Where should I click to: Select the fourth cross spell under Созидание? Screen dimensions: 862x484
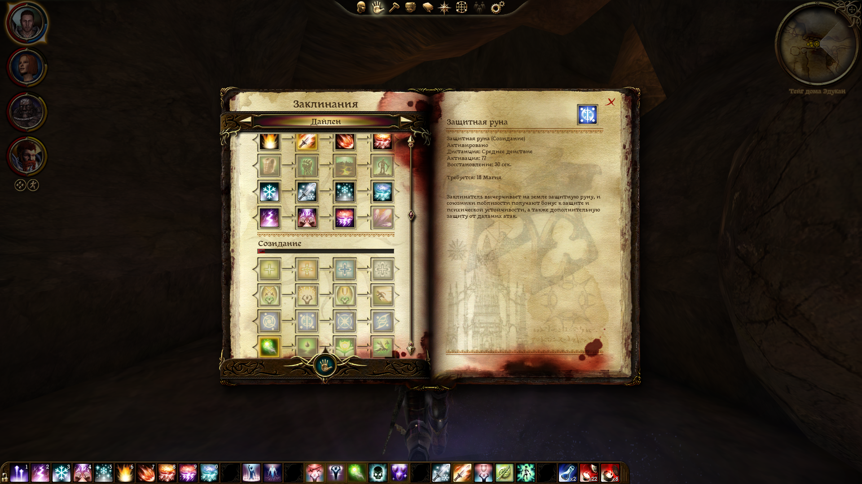[383, 269]
